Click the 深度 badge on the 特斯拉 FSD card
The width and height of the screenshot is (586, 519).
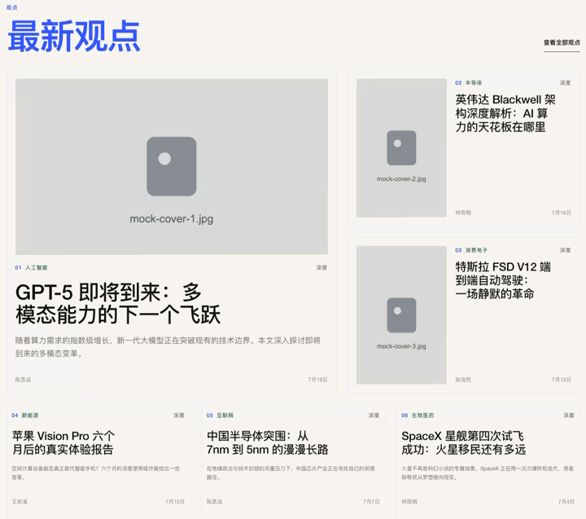click(x=565, y=250)
